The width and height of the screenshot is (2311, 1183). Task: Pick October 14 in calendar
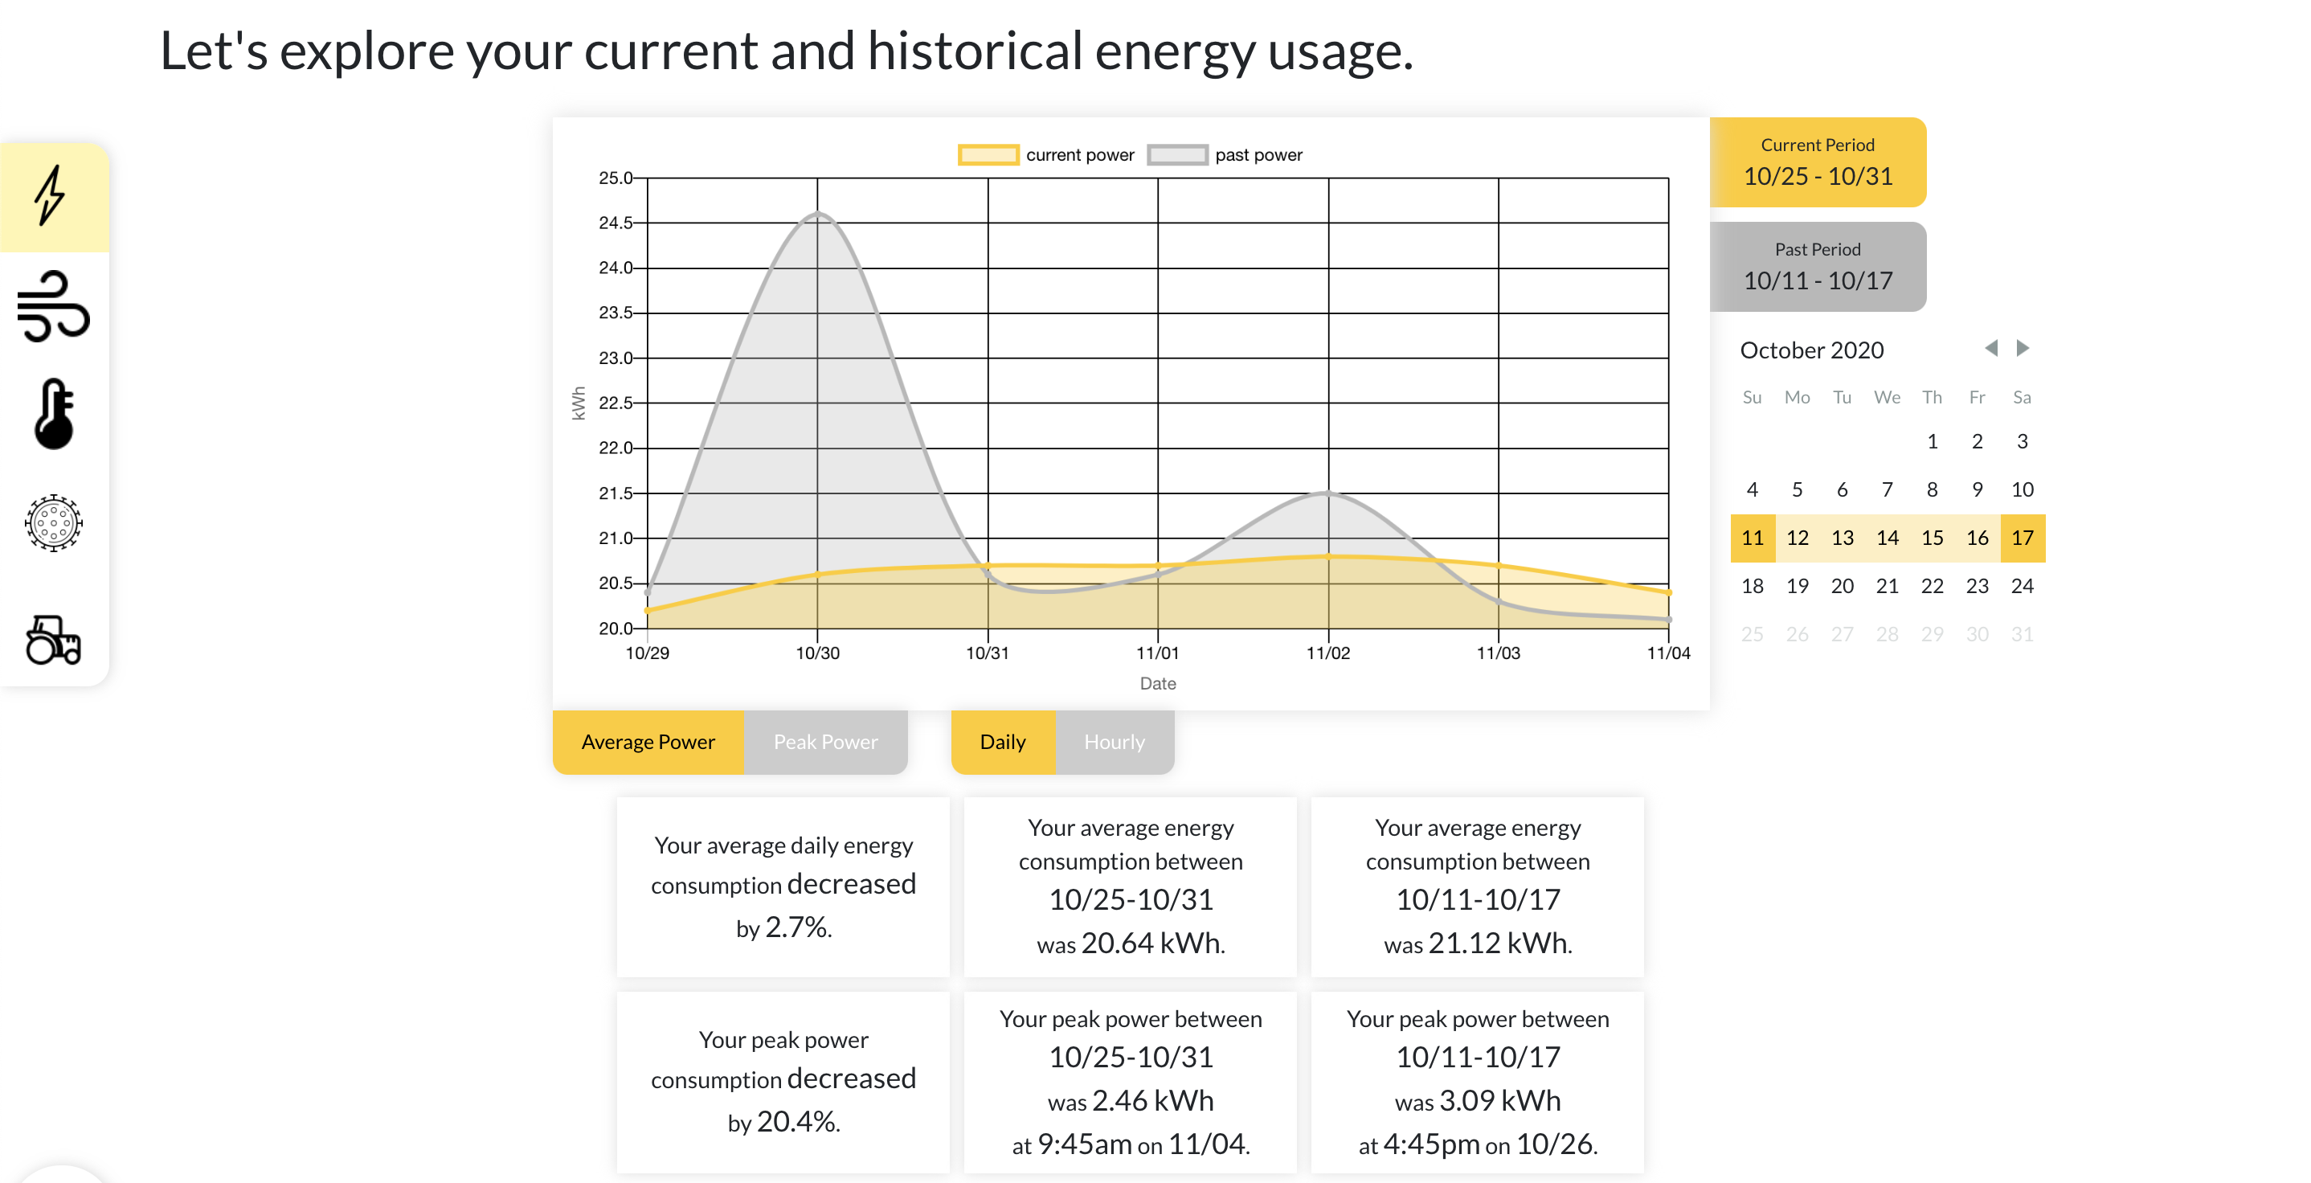(1888, 538)
